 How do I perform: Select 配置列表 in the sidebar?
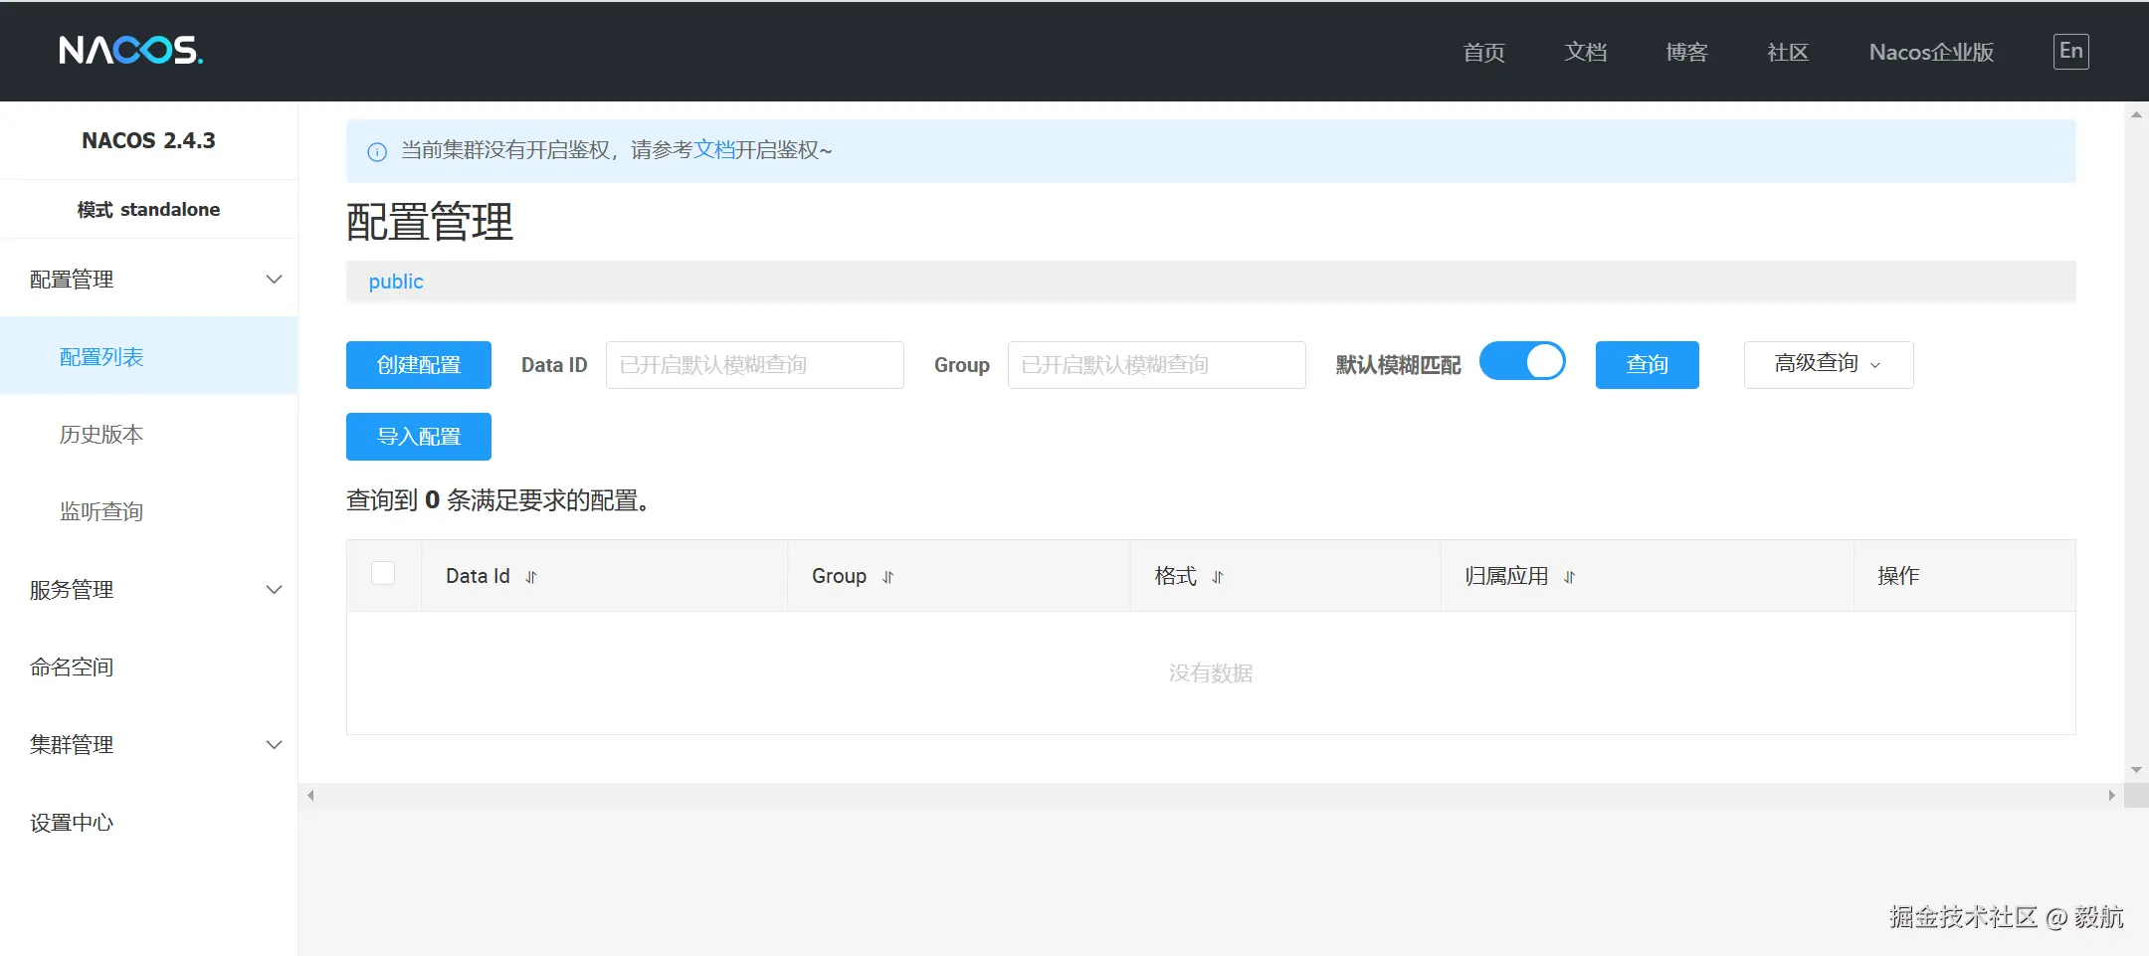point(149,357)
